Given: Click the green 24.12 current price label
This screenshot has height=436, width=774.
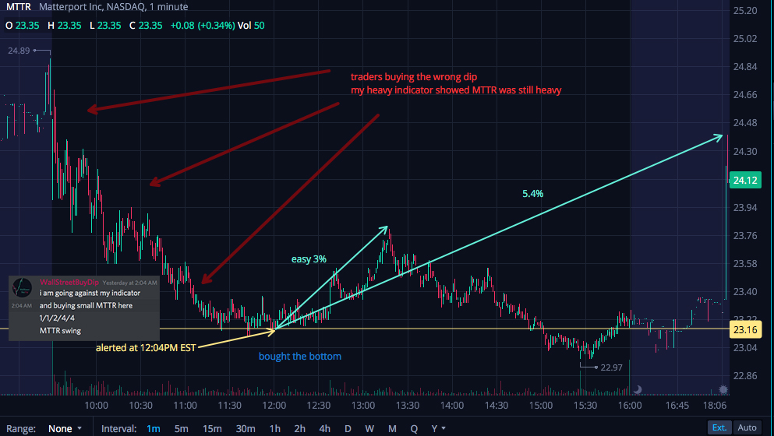Looking at the screenshot, I should 745,180.
